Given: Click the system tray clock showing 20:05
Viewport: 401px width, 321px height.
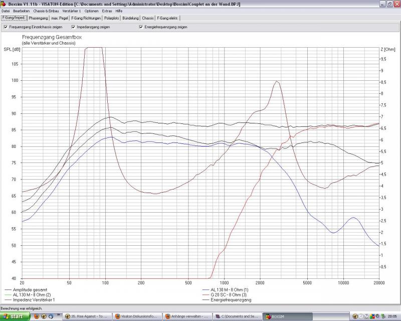Looking at the screenshot, I should (x=391, y=316).
